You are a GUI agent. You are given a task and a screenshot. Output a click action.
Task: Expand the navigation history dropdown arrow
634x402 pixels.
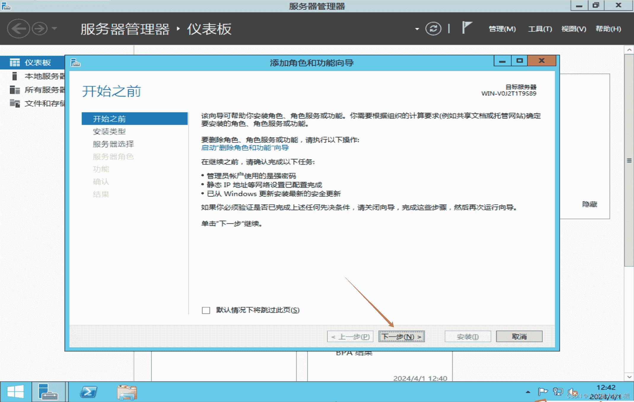click(54, 29)
